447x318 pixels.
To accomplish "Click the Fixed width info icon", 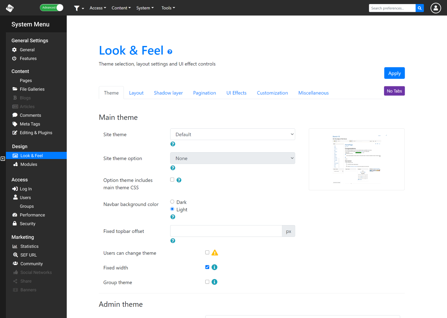I will pyautogui.click(x=214, y=267).
